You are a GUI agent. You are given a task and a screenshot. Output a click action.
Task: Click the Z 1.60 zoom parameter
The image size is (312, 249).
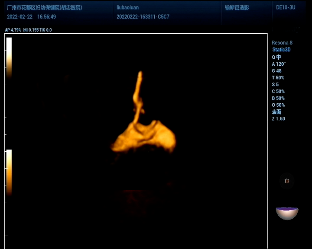coord(278,119)
